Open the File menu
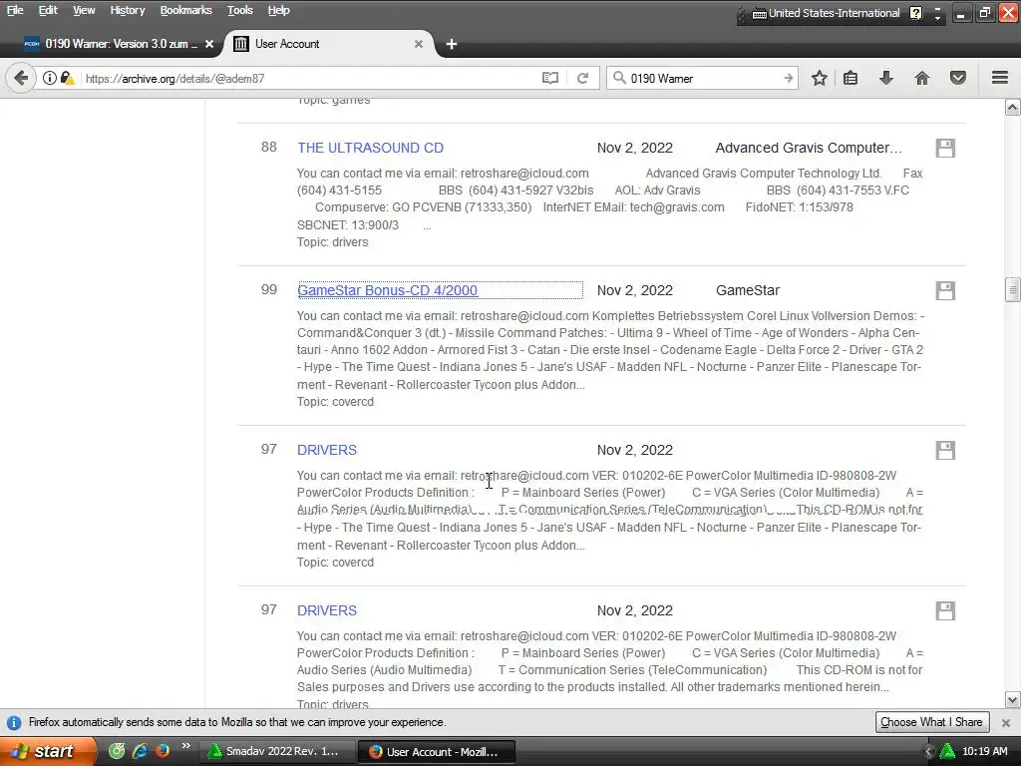 click(15, 10)
